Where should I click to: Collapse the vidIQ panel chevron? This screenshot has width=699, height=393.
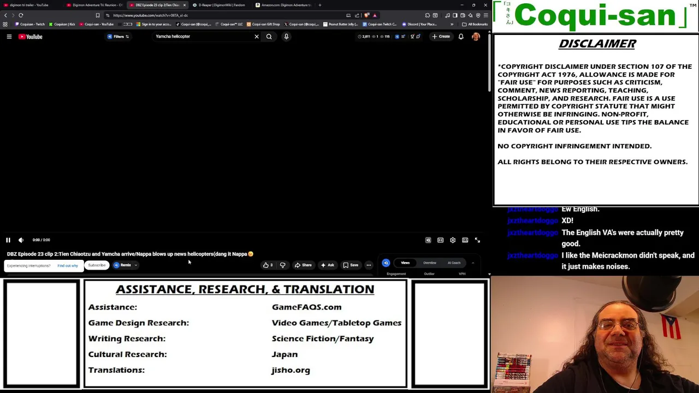473,263
